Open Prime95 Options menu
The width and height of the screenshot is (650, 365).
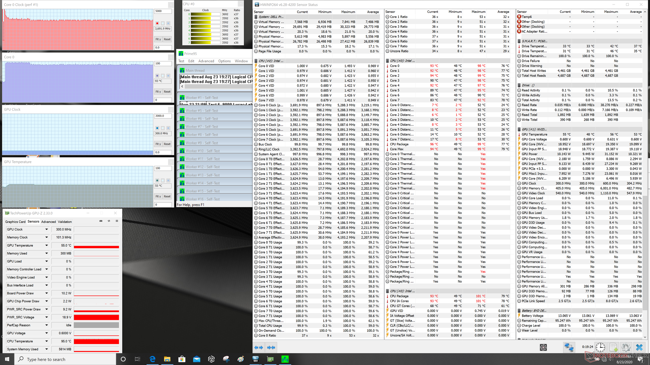click(224, 61)
